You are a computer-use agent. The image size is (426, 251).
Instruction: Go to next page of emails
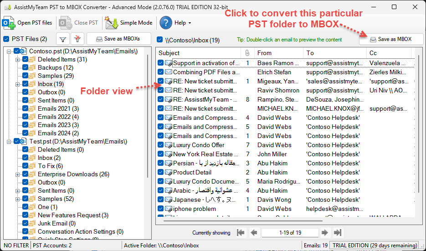click(324, 232)
